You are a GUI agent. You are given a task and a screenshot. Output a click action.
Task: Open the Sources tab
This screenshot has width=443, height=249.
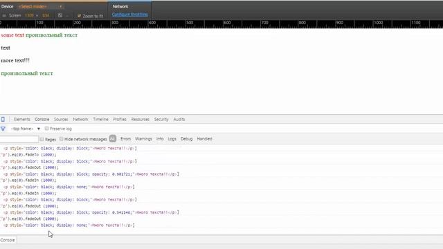61,119
